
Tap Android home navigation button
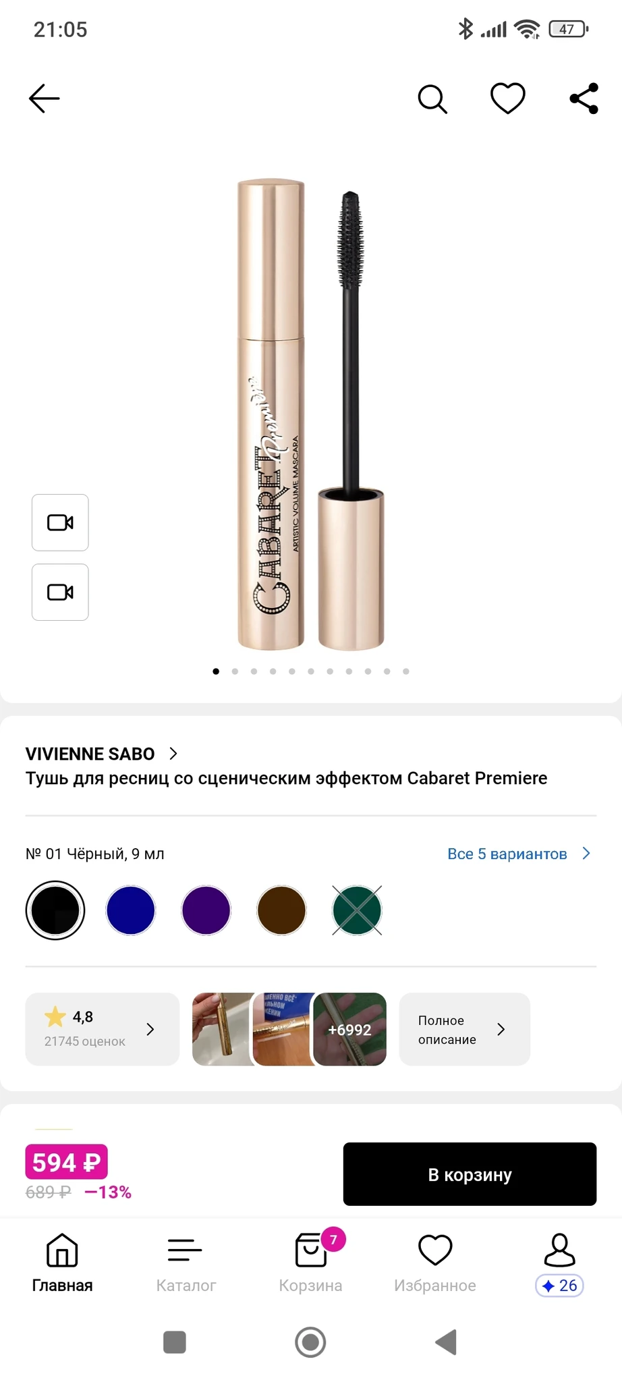310,1342
